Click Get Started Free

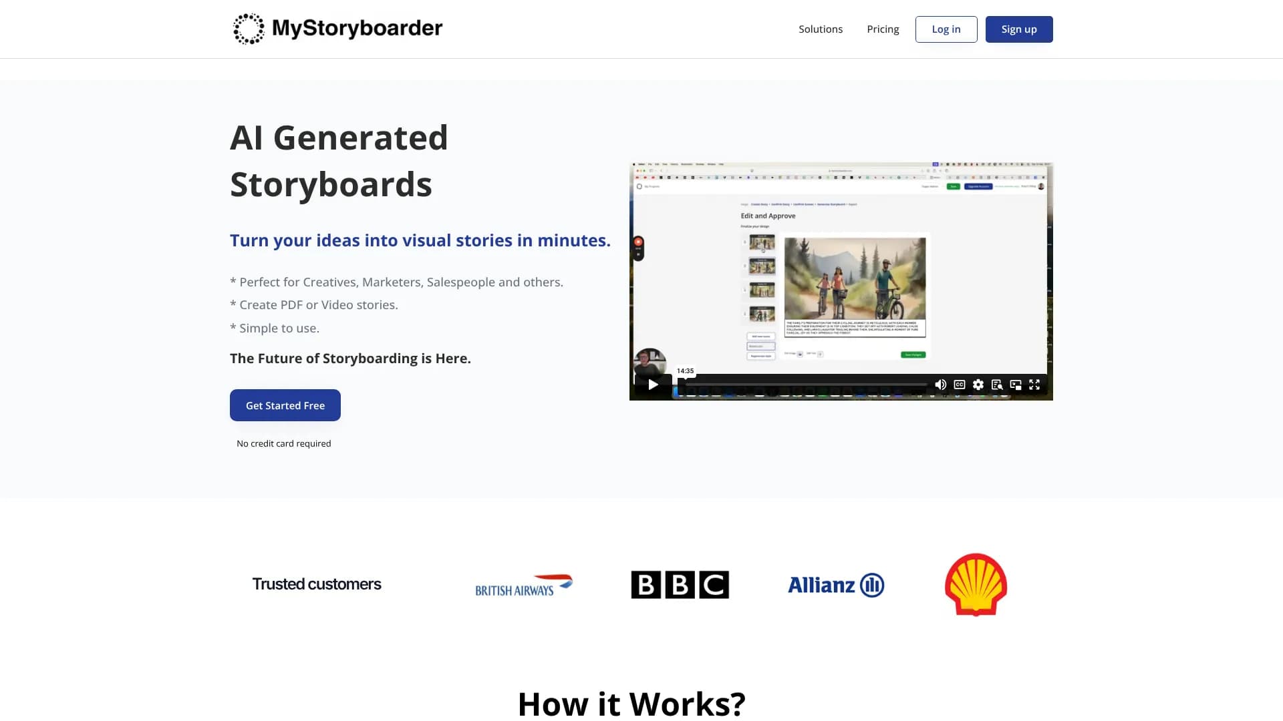[x=285, y=405]
